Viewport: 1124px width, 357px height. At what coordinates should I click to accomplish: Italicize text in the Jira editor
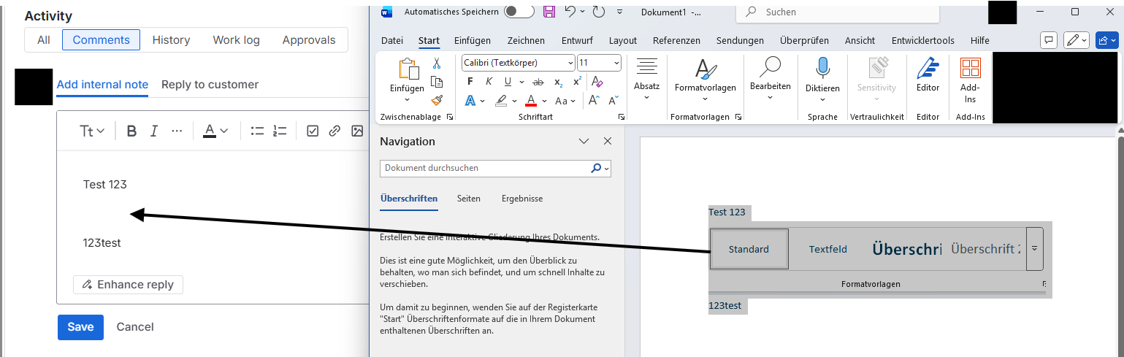point(153,131)
